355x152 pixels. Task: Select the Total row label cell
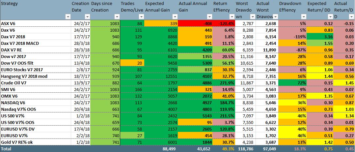click(35, 149)
